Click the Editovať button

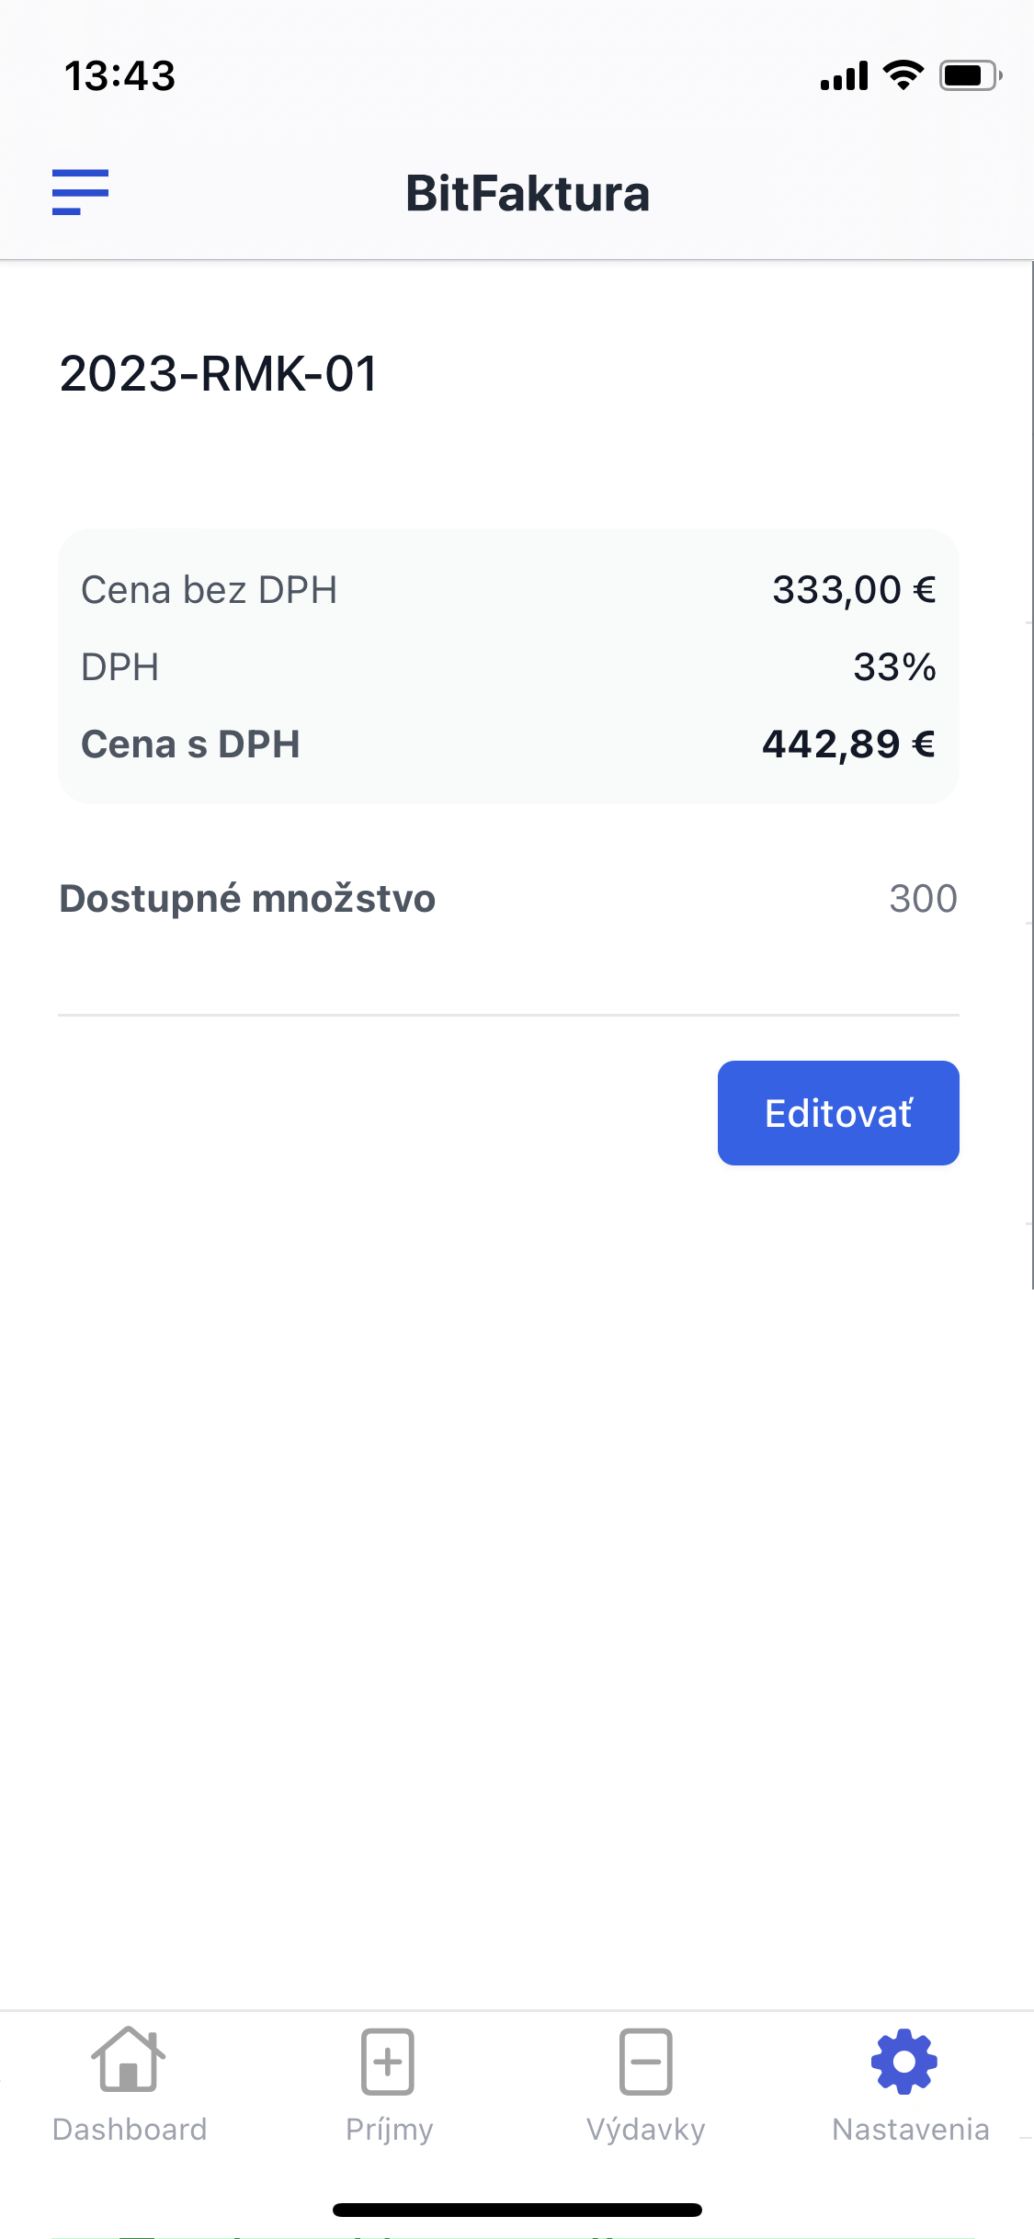[838, 1113]
